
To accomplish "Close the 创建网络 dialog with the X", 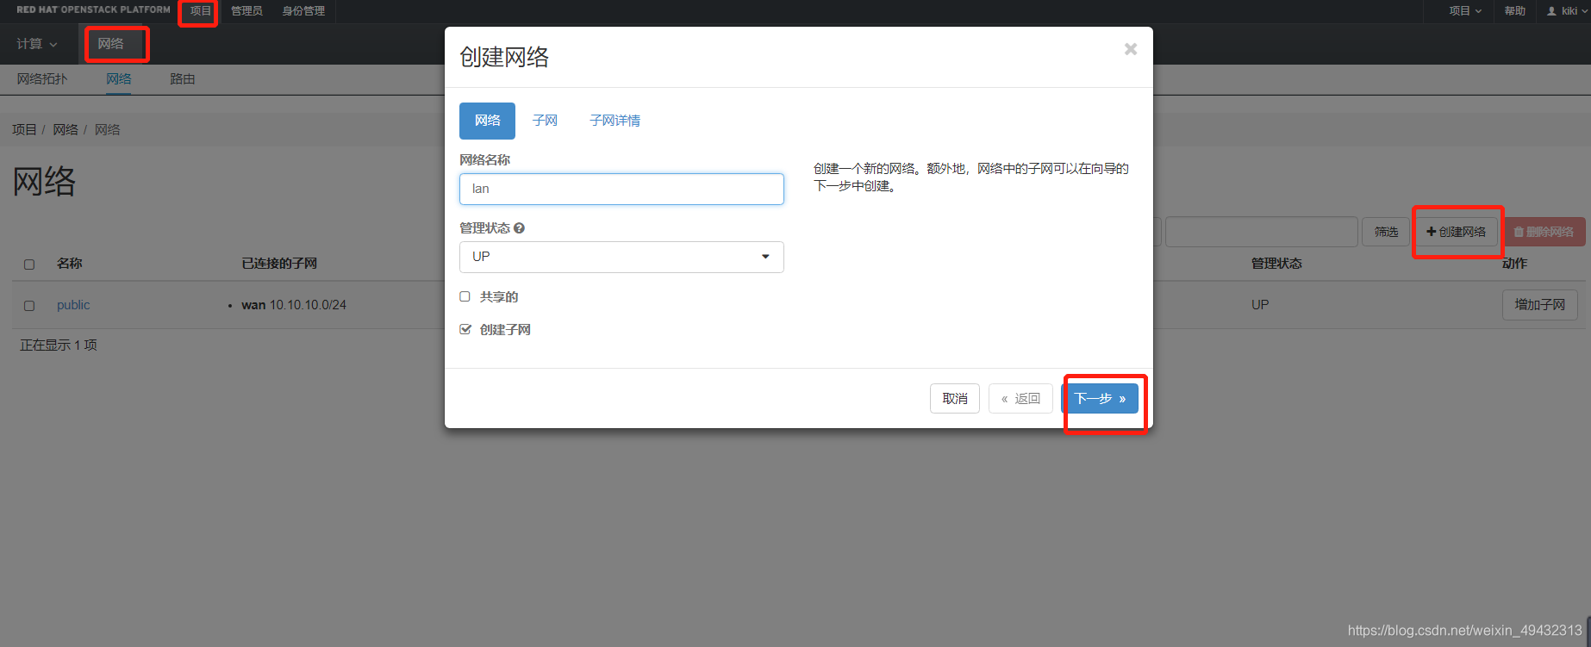I will [x=1131, y=49].
